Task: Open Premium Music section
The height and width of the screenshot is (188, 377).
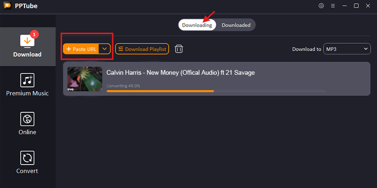Action: pyautogui.click(x=27, y=85)
